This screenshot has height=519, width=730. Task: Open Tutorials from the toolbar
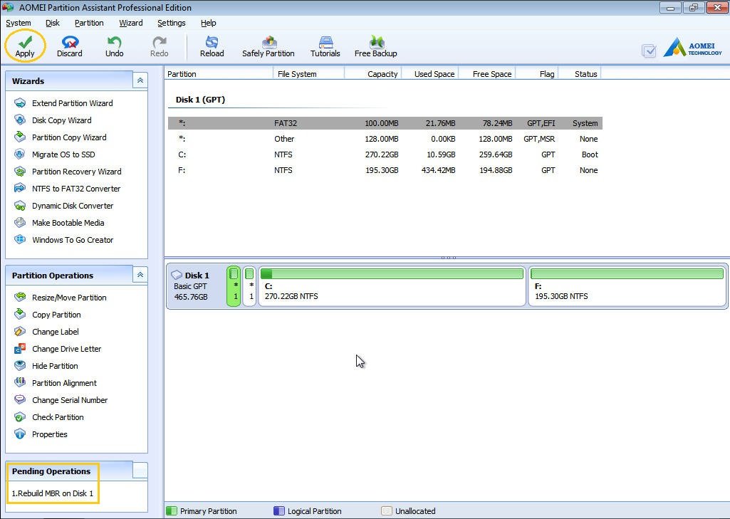pos(325,46)
